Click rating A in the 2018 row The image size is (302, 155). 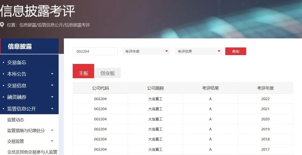(x=210, y=139)
